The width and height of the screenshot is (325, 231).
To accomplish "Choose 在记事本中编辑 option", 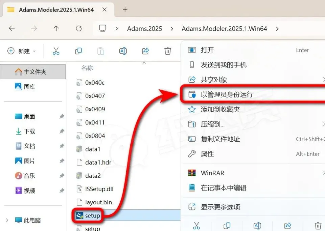I will point(253,188).
